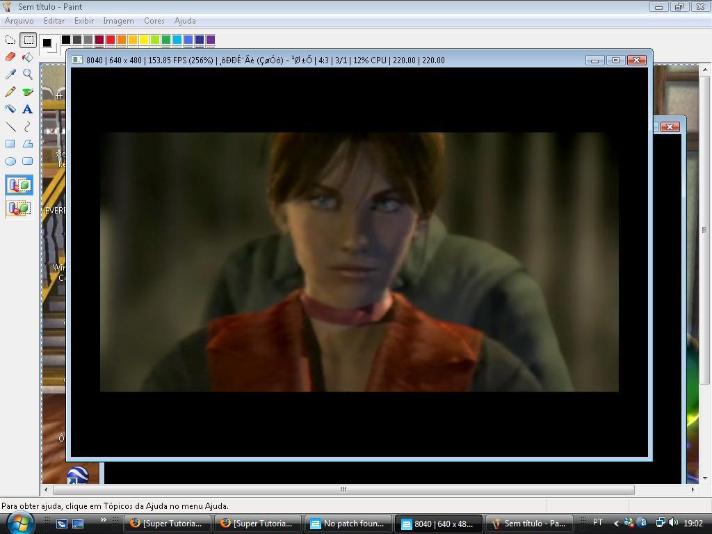This screenshot has height=534, width=712.
Task: Click the canvas scroll left arrow
Action: coord(46,489)
